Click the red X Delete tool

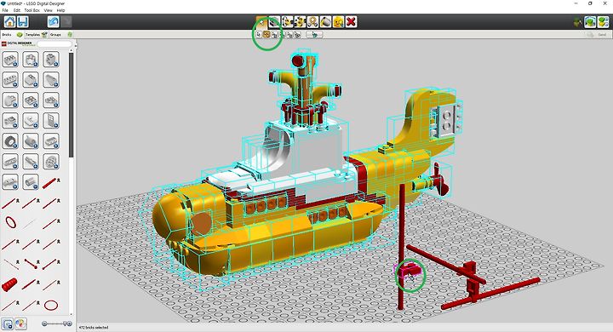pos(351,21)
